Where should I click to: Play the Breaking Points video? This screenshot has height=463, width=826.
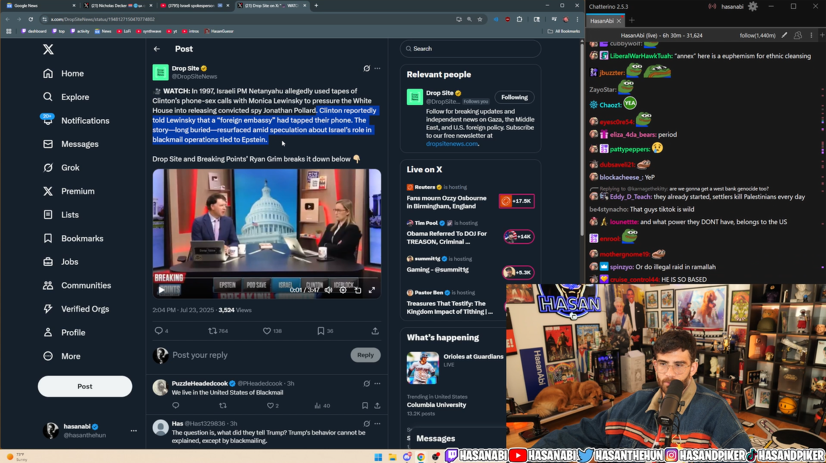(x=161, y=290)
